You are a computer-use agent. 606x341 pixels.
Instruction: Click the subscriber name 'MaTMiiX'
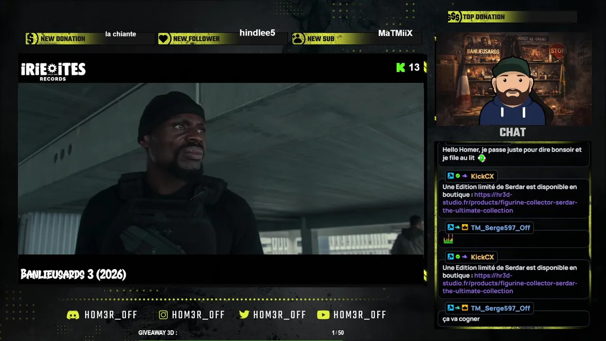click(395, 33)
